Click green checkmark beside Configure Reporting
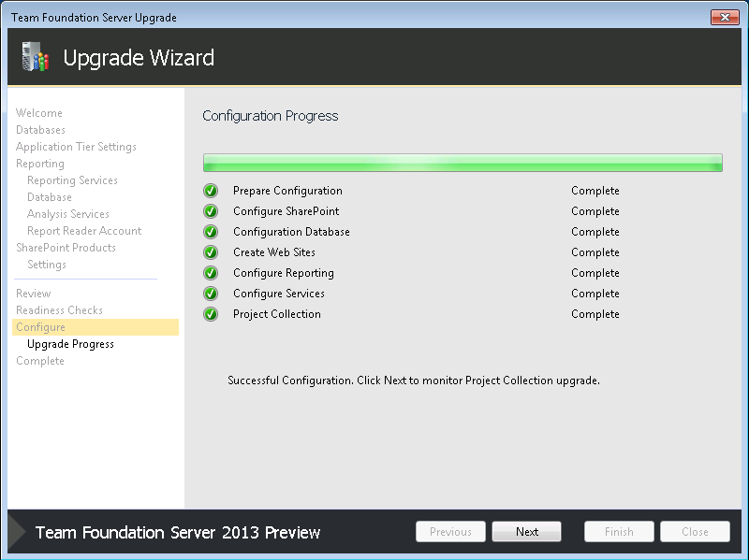Viewport: 749px width, 560px height. [x=211, y=273]
